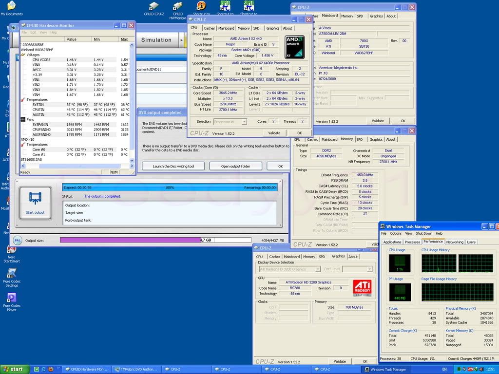499x374 pixels.
Task: Click OK in the front CPU-Z CPU window
Action: (x=299, y=133)
